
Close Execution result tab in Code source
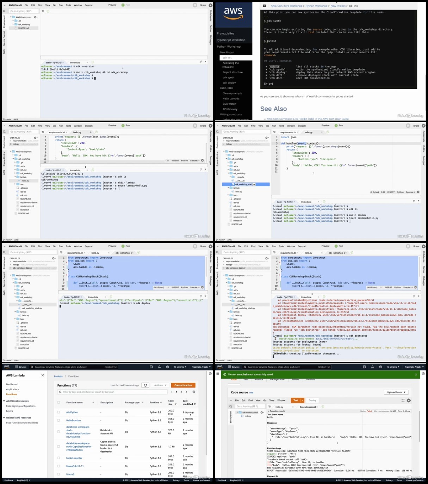click(x=317, y=407)
